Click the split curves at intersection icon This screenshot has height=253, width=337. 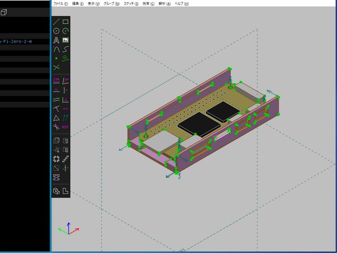pos(56,67)
